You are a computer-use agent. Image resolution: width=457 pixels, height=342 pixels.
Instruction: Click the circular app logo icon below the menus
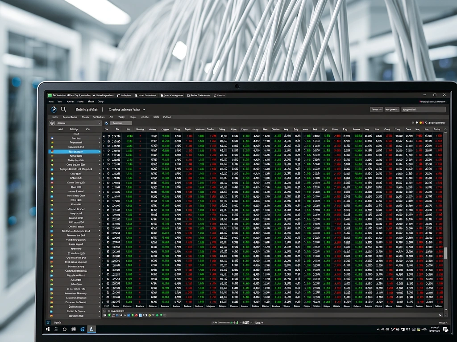click(x=53, y=109)
